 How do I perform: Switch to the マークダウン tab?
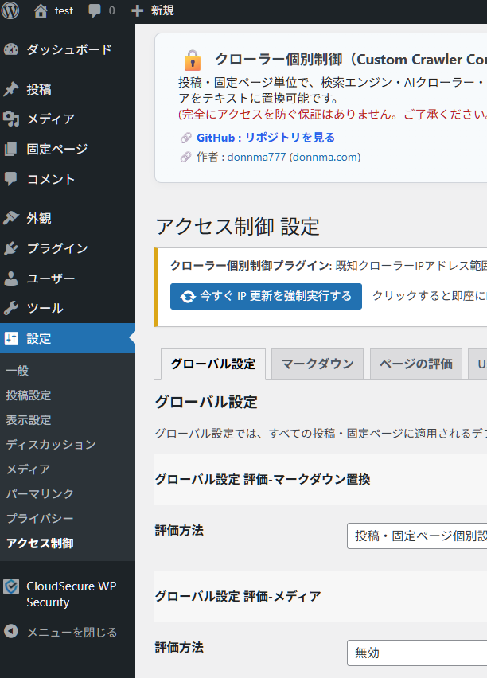[x=317, y=364]
